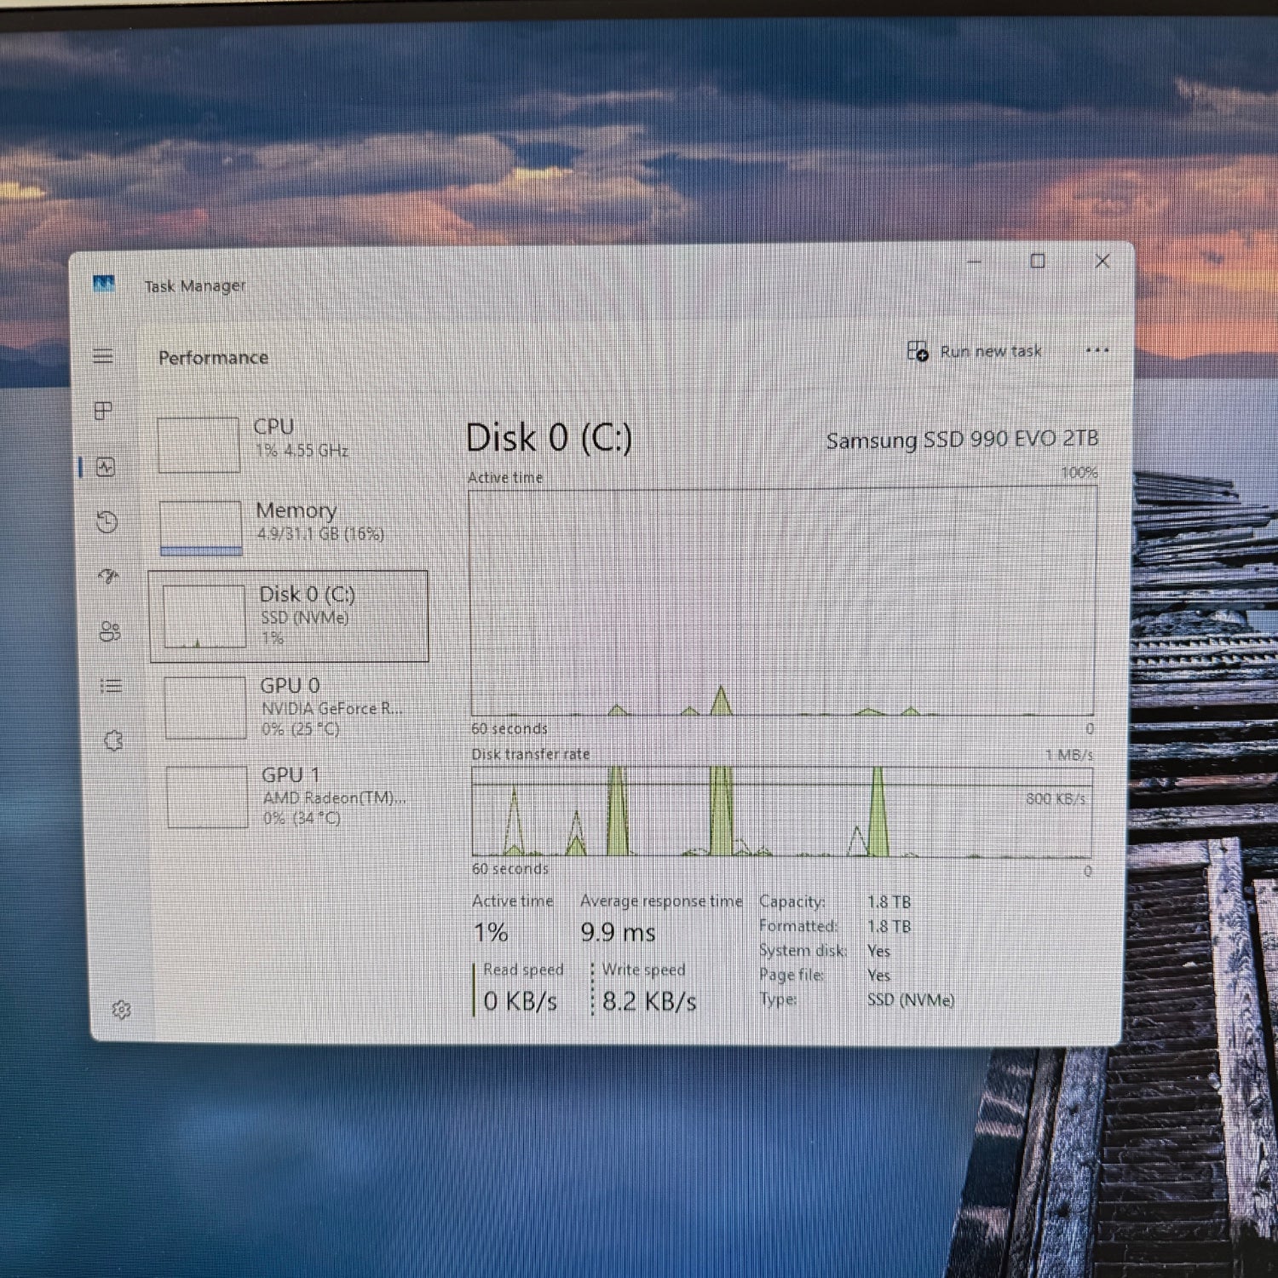The height and width of the screenshot is (1278, 1278).
Task: Maximize the Task Manager window
Action: (1038, 261)
